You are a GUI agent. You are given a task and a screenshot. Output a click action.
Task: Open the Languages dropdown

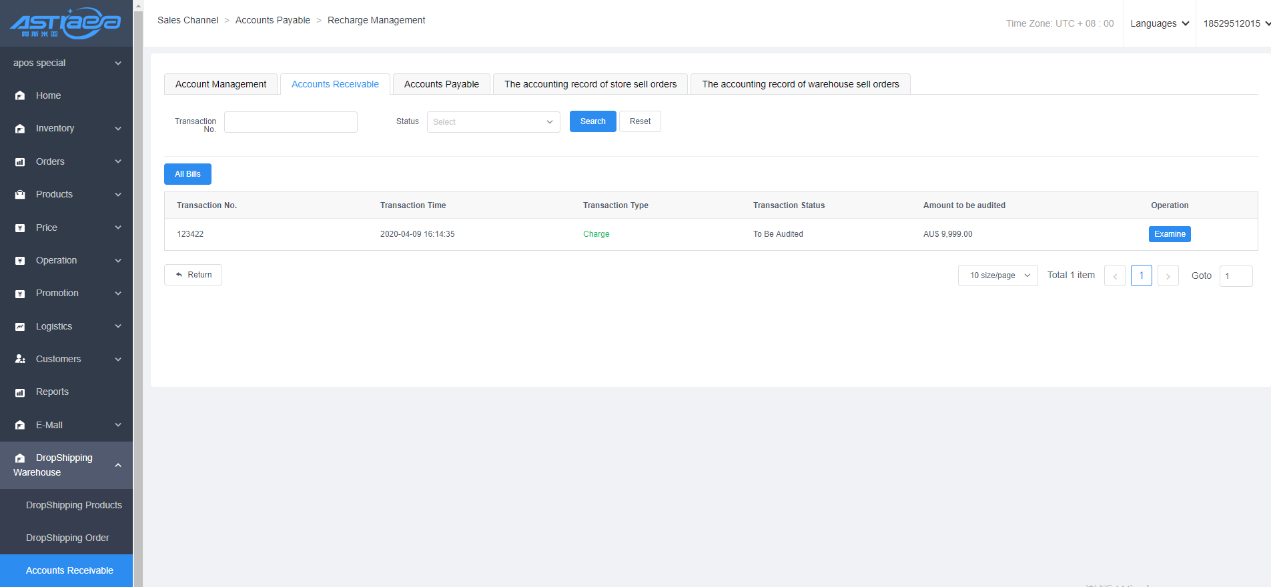(x=1159, y=23)
